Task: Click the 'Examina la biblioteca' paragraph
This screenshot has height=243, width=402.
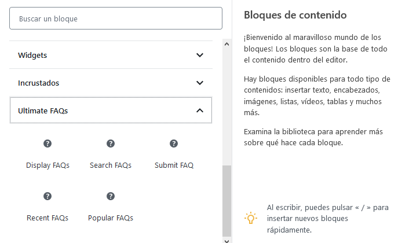Action: [313, 137]
